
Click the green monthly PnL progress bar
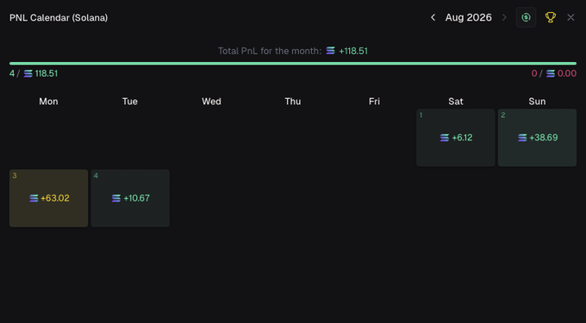coord(293,64)
